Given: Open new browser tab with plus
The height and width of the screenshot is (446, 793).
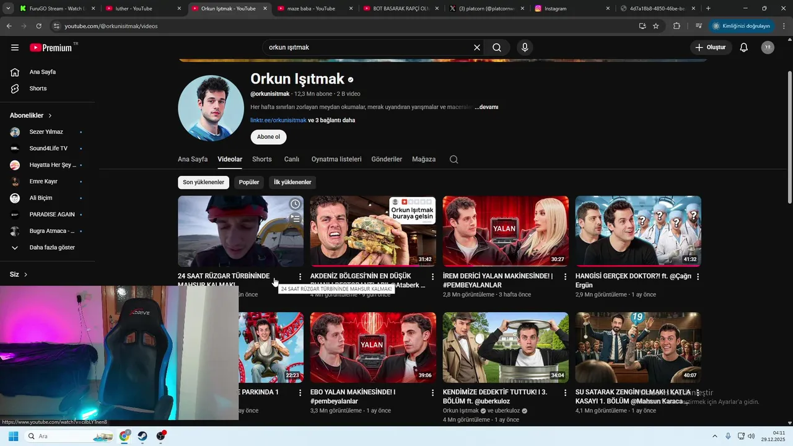Looking at the screenshot, I should tap(708, 9).
